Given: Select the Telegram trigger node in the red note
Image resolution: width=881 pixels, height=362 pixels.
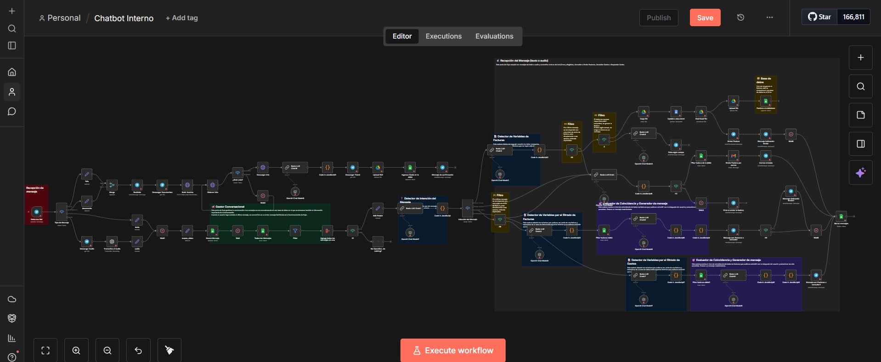Looking at the screenshot, I should (x=36, y=212).
